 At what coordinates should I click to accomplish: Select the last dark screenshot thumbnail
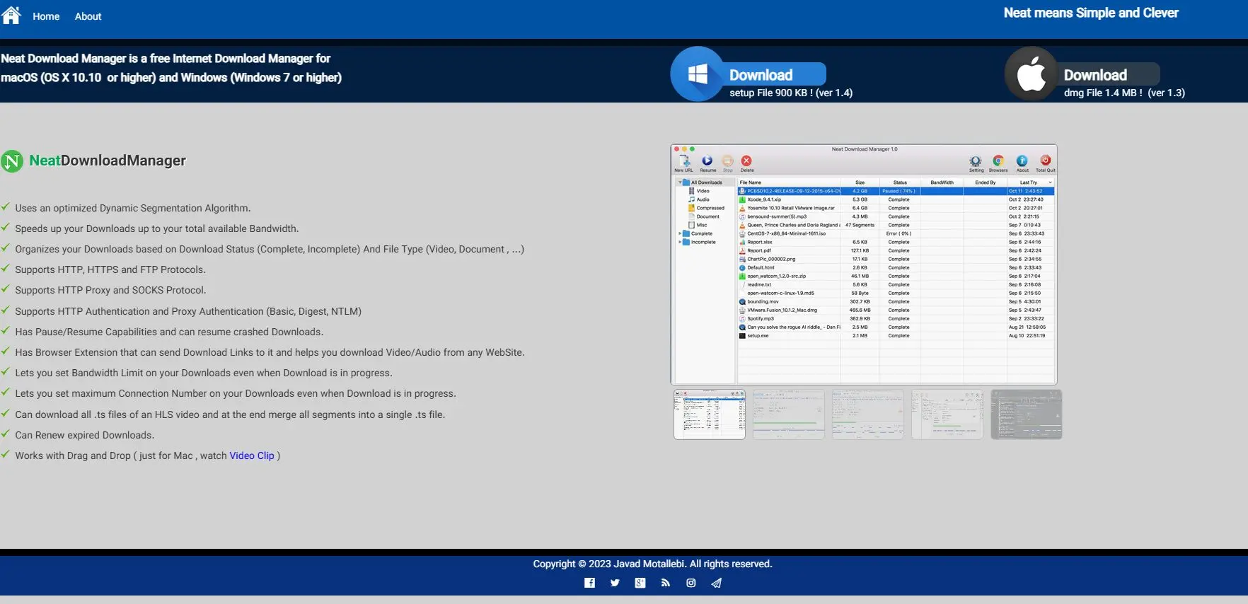tap(1026, 414)
